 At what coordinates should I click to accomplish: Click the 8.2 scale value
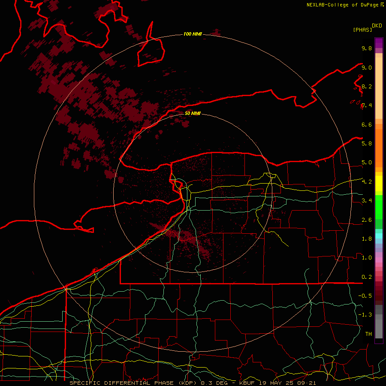(x=367, y=86)
